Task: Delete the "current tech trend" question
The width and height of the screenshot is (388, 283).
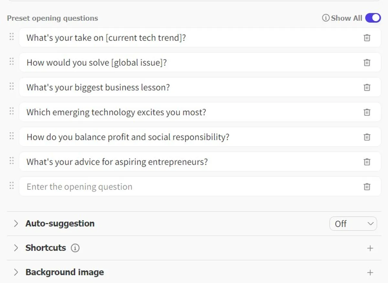Action: [x=367, y=38]
